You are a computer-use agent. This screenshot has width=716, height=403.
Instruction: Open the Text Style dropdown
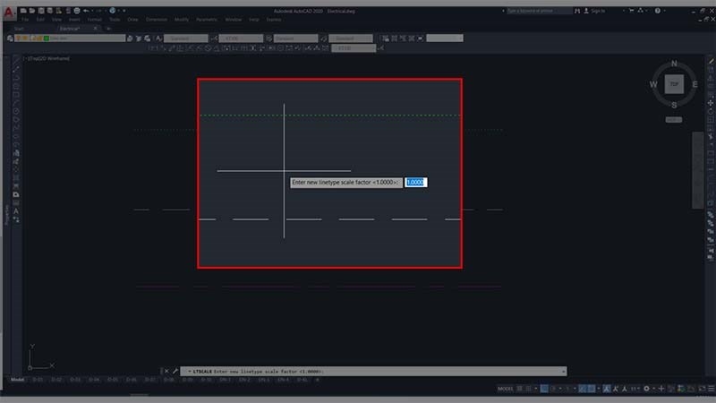[x=186, y=39]
